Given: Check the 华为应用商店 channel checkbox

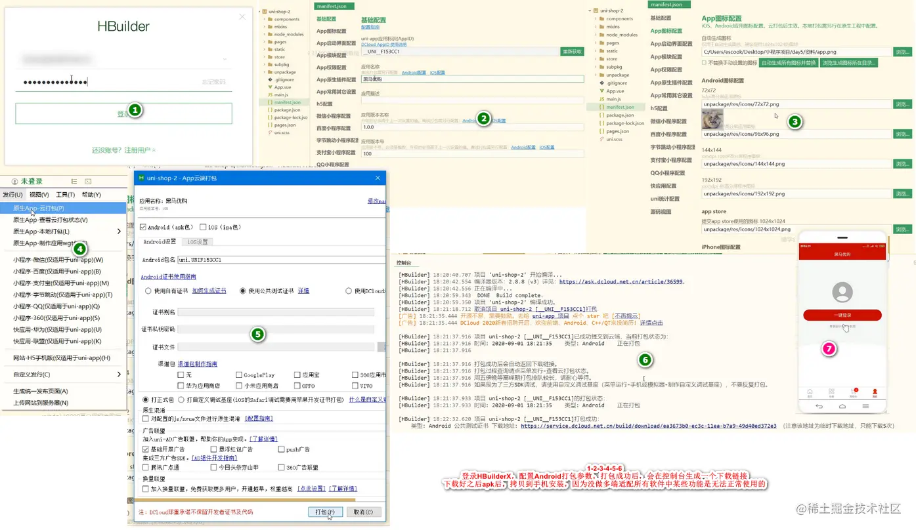Looking at the screenshot, I should [181, 386].
